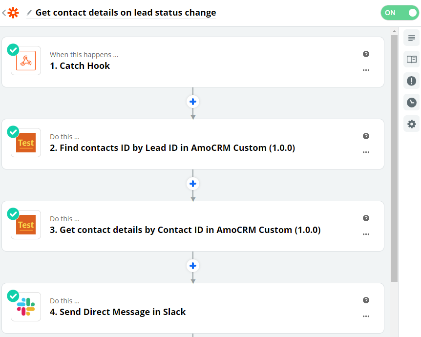Image resolution: width=421 pixels, height=337 pixels.
Task: Open step 3 Get contact details by Contact ID
Action: [x=193, y=226]
